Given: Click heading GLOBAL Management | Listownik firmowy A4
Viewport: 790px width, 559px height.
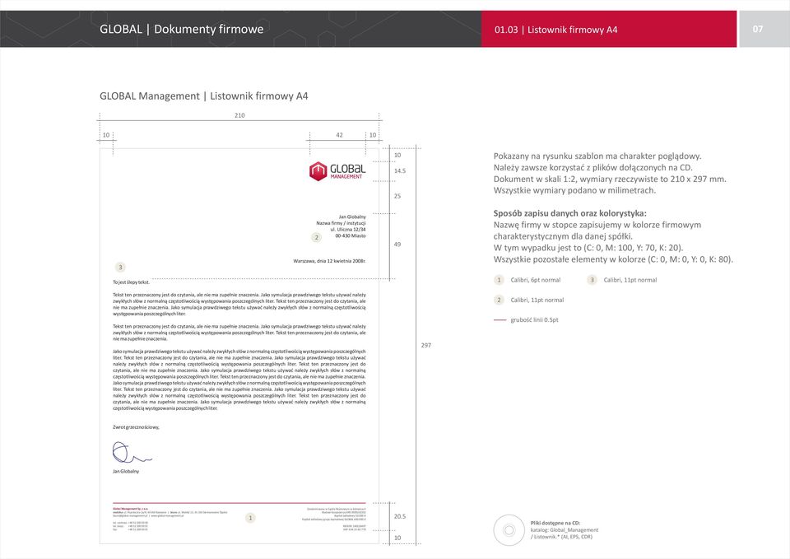Looking at the screenshot, I should click(203, 95).
